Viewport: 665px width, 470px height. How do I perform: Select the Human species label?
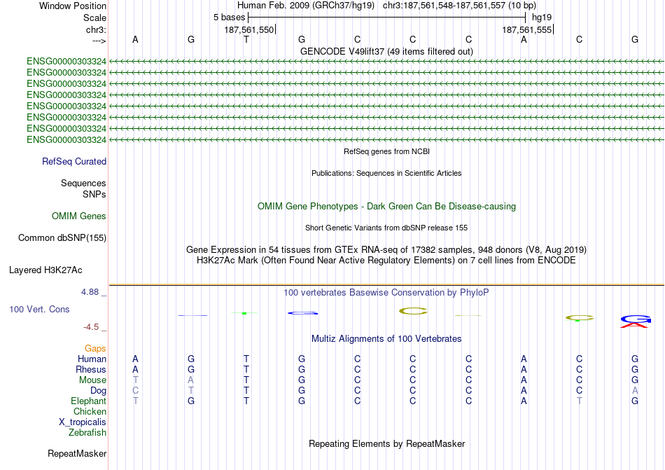point(92,359)
